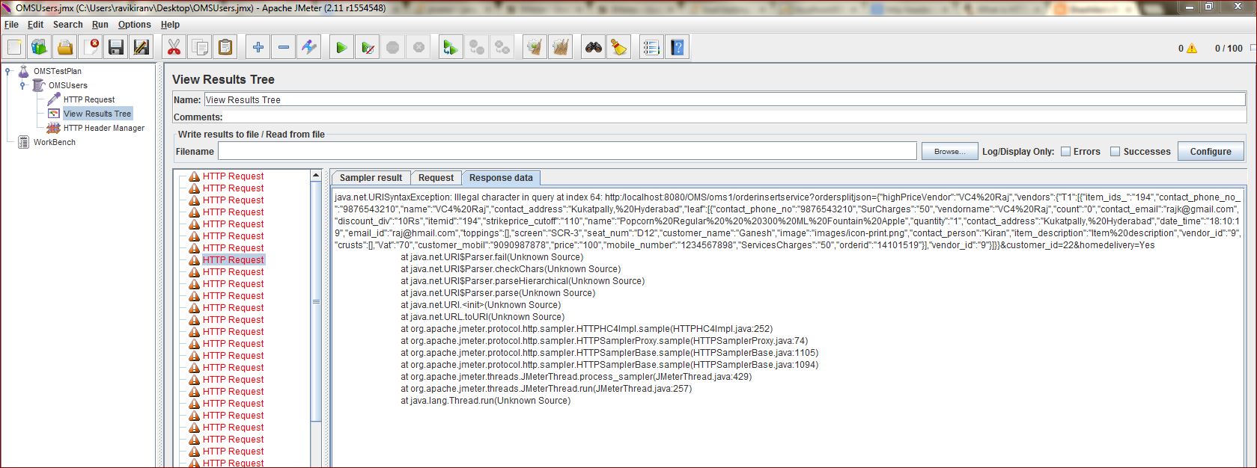1257x468 pixels.
Task: Save the test plan with floppy icon
Action: 116,48
